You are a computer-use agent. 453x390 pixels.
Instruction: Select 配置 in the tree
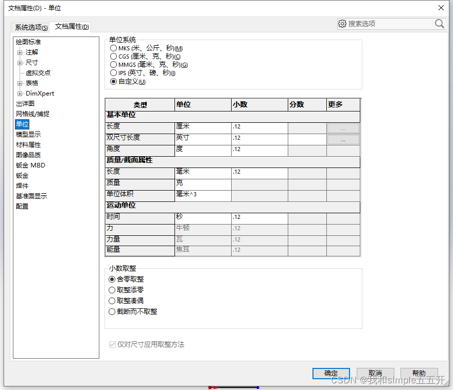[x=22, y=207]
